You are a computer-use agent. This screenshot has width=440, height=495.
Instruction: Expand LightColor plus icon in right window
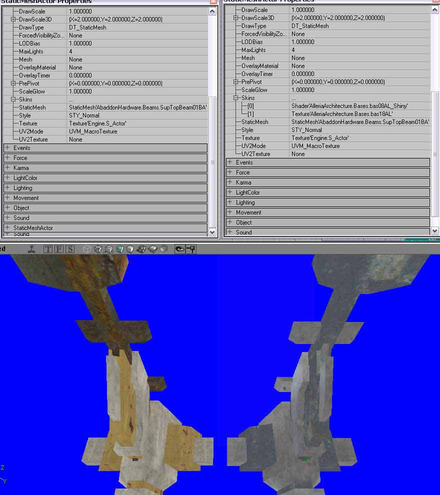pyautogui.click(x=230, y=192)
